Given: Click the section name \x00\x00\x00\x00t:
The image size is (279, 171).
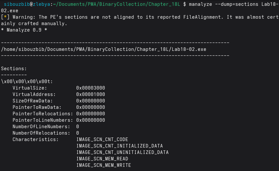Looking at the screenshot, I should point(27,81).
